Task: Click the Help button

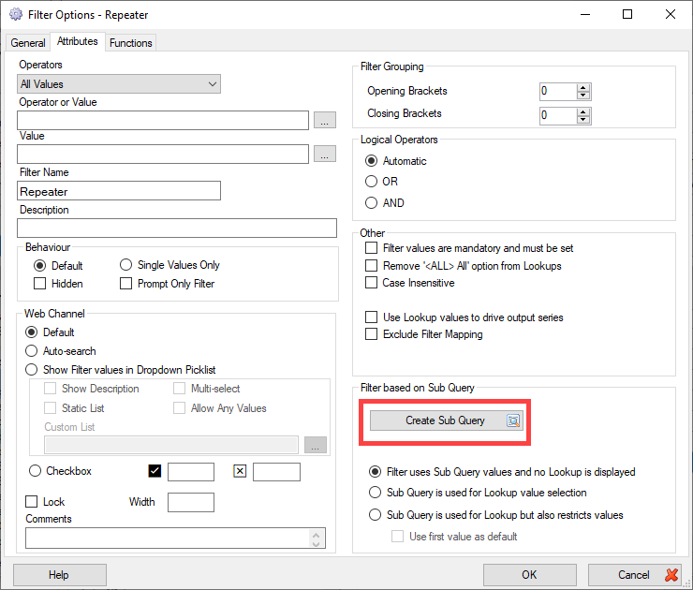Action: pyautogui.click(x=60, y=574)
